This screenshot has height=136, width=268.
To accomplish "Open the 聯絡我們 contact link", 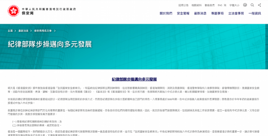I will 209,5.
